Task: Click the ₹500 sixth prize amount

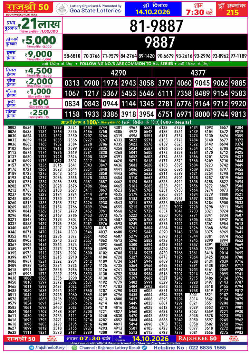Action: 39,102
